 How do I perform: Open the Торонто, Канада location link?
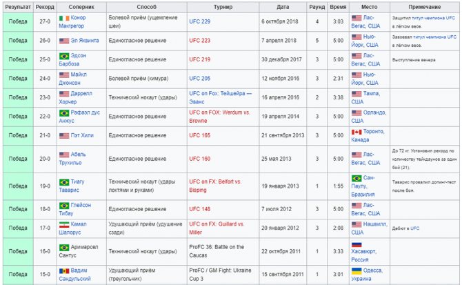pos(368,135)
